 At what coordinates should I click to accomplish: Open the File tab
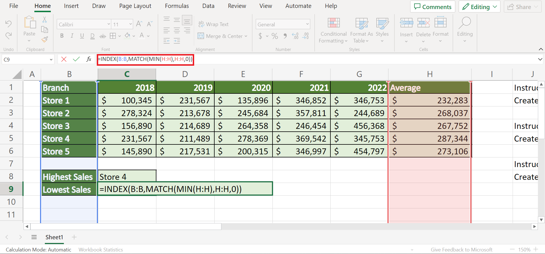click(14, 6)
